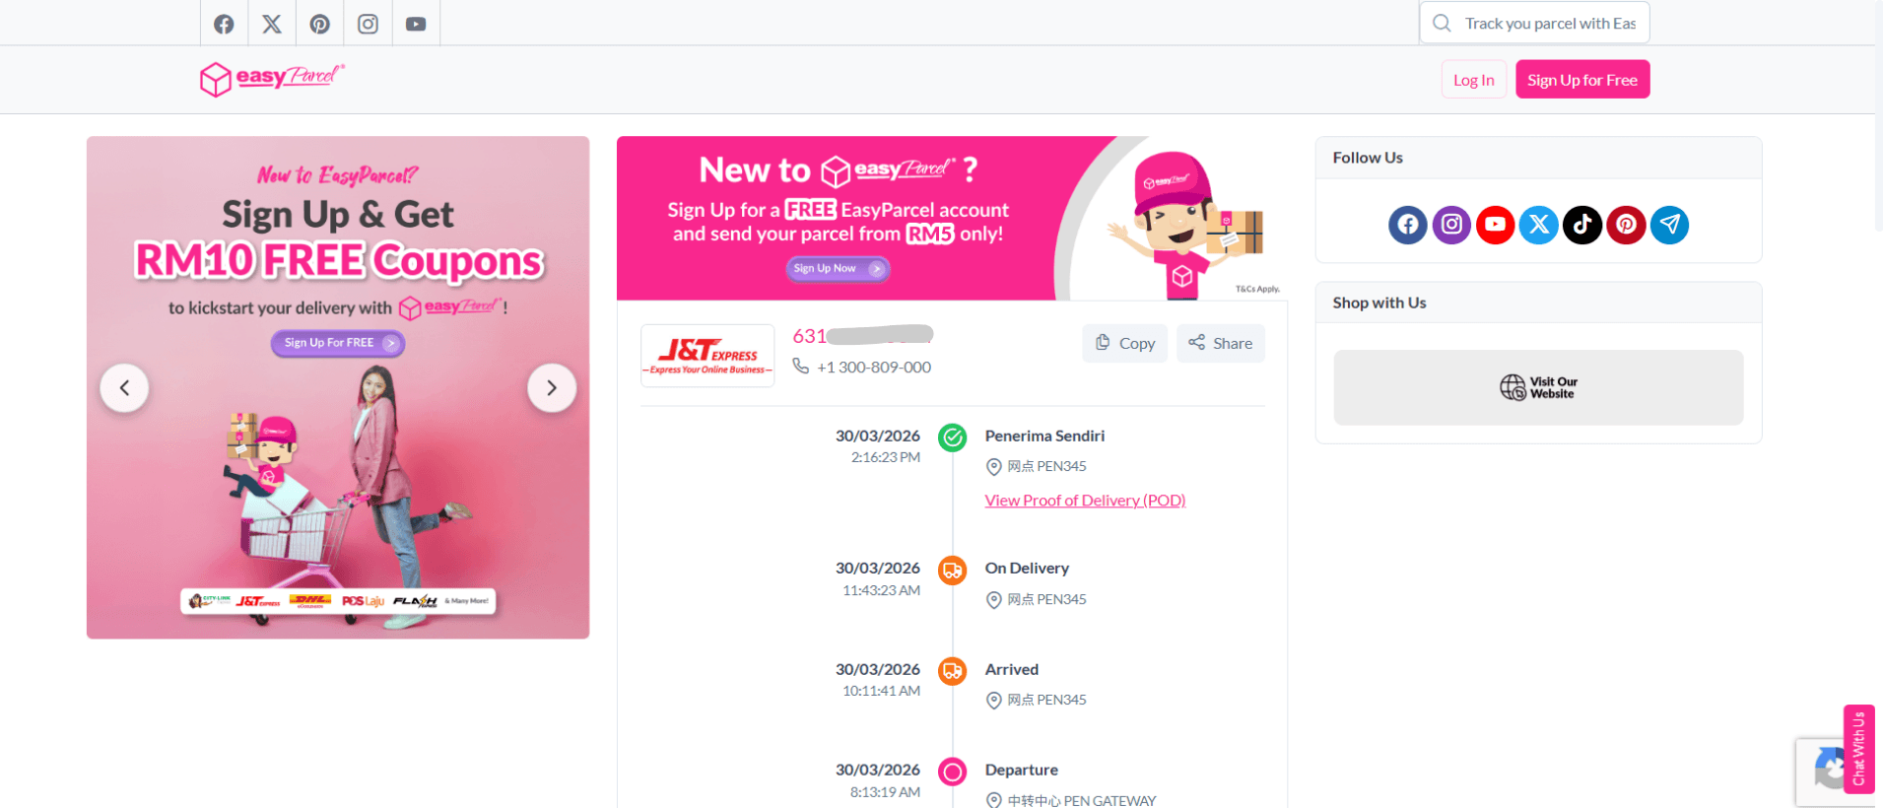1883x808 pixels.
Task: Click the location pin under Arrived
Action: (x=994, y=701)
